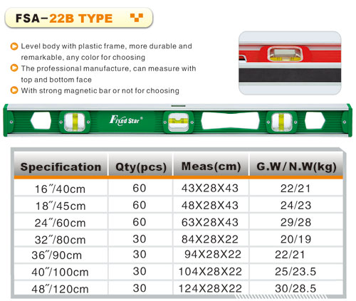The width and height of the screenshot is (356, 301).
Task: Click the center horizontal bubble vial
Action: pos(178,122)
